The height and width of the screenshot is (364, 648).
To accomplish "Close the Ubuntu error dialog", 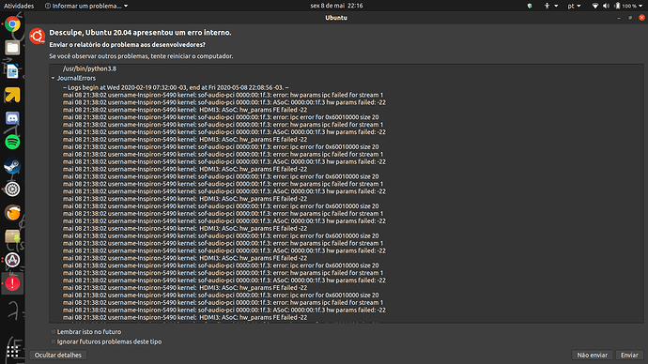I will pyautogui.click(x=641, y=18).
